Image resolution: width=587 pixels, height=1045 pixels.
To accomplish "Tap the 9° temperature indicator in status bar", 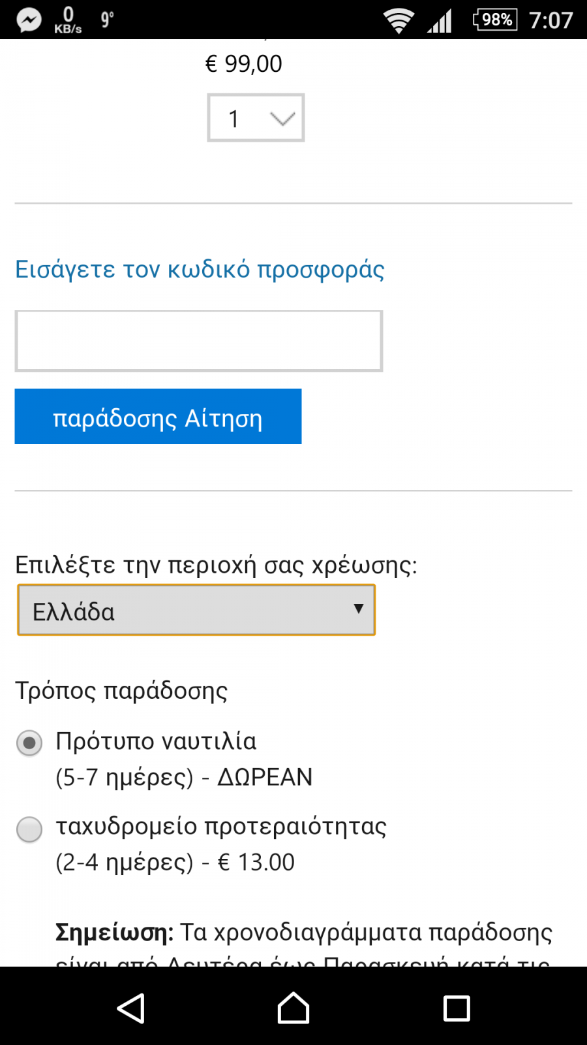I will (x=108, y=20).
